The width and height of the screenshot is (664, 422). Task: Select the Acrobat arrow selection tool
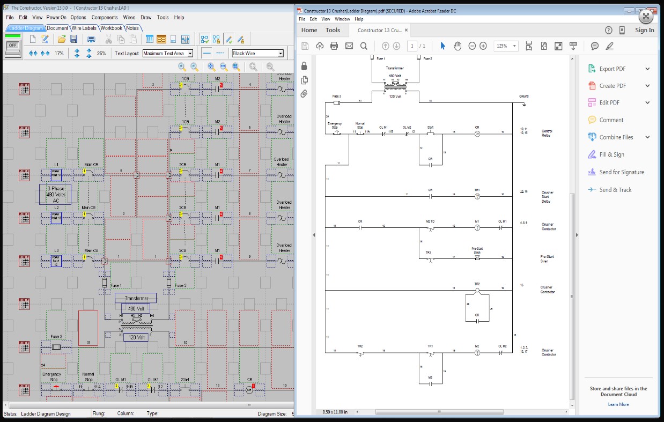[x=443, y=46]
